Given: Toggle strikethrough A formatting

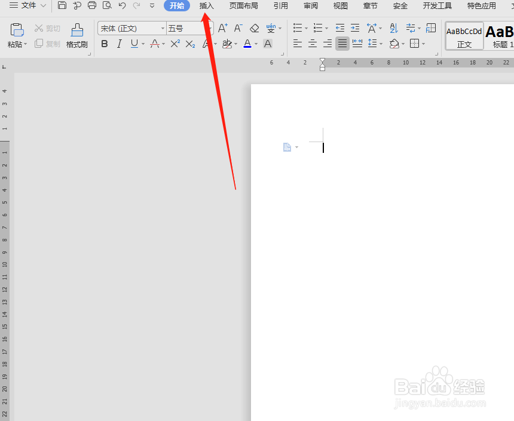Looking at the screenshot, I should click(x=155, y=44).
